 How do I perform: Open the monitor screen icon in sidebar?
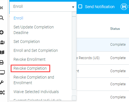(x=2, y=72)
